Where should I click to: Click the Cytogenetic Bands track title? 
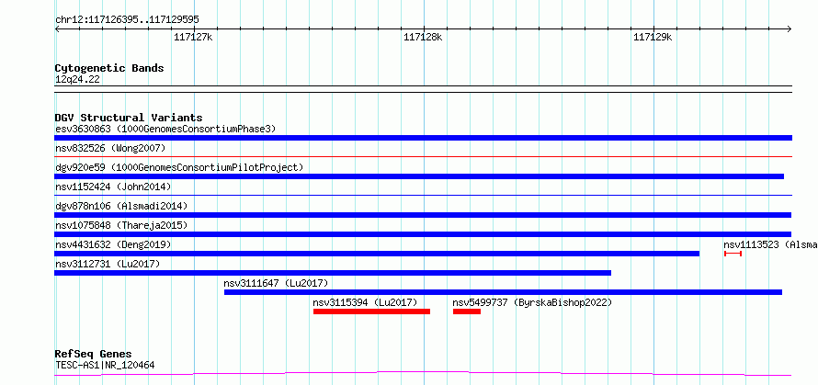(109, 68)
